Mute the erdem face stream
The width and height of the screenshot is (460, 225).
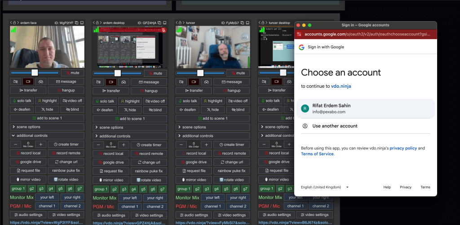click(72, 72)
